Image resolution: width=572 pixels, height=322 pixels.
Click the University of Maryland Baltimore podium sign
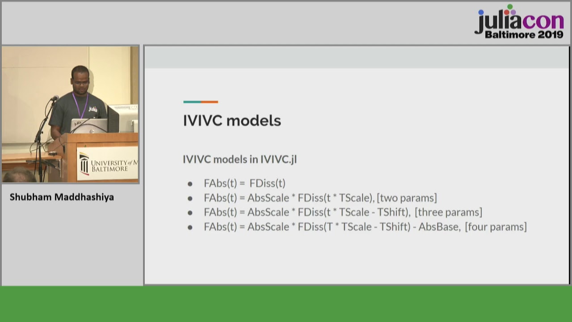click(x=107, y=163)
